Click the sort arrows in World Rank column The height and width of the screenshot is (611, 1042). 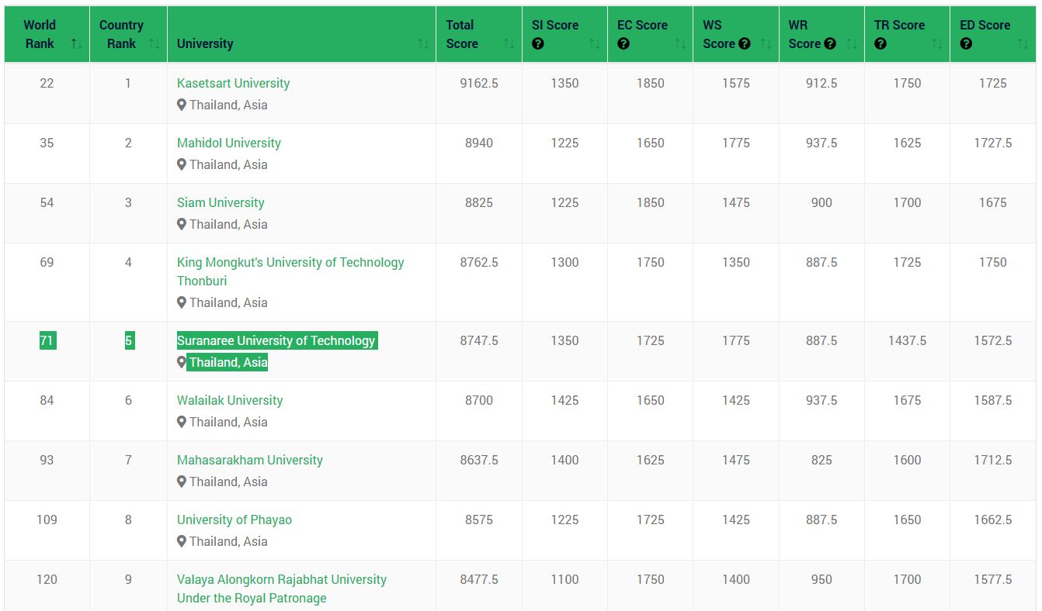(76, 44)
